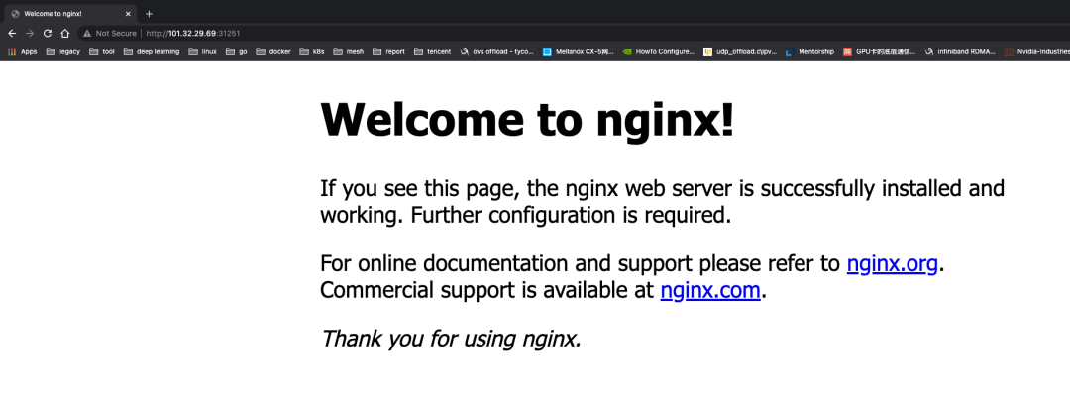
Task: Expand the k8s bookmark folder
Action: pos(312,51)
